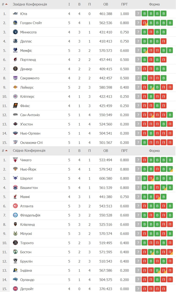The width and height of the screenshot is (176, 292).
Task: Click Орландо's green В form badge
Action: 157,280
